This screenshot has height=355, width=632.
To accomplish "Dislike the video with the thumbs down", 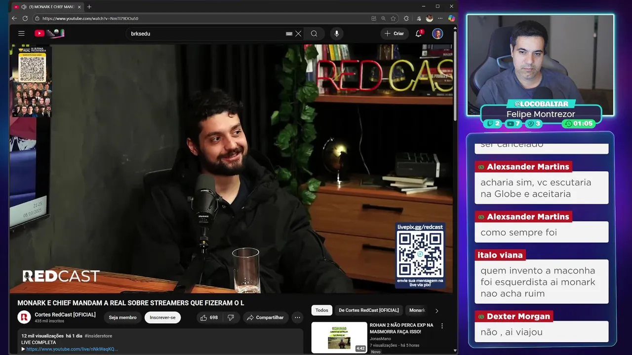I will pos(231,318).
